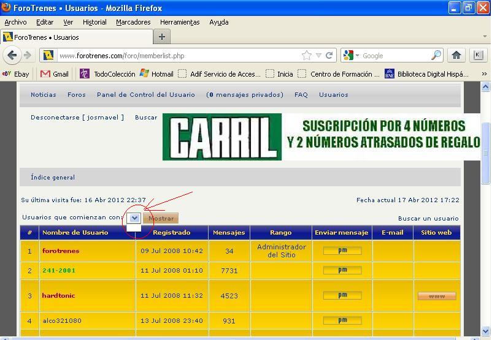
Task: Open the Firefox home page icon
Action: pos(456,55)
